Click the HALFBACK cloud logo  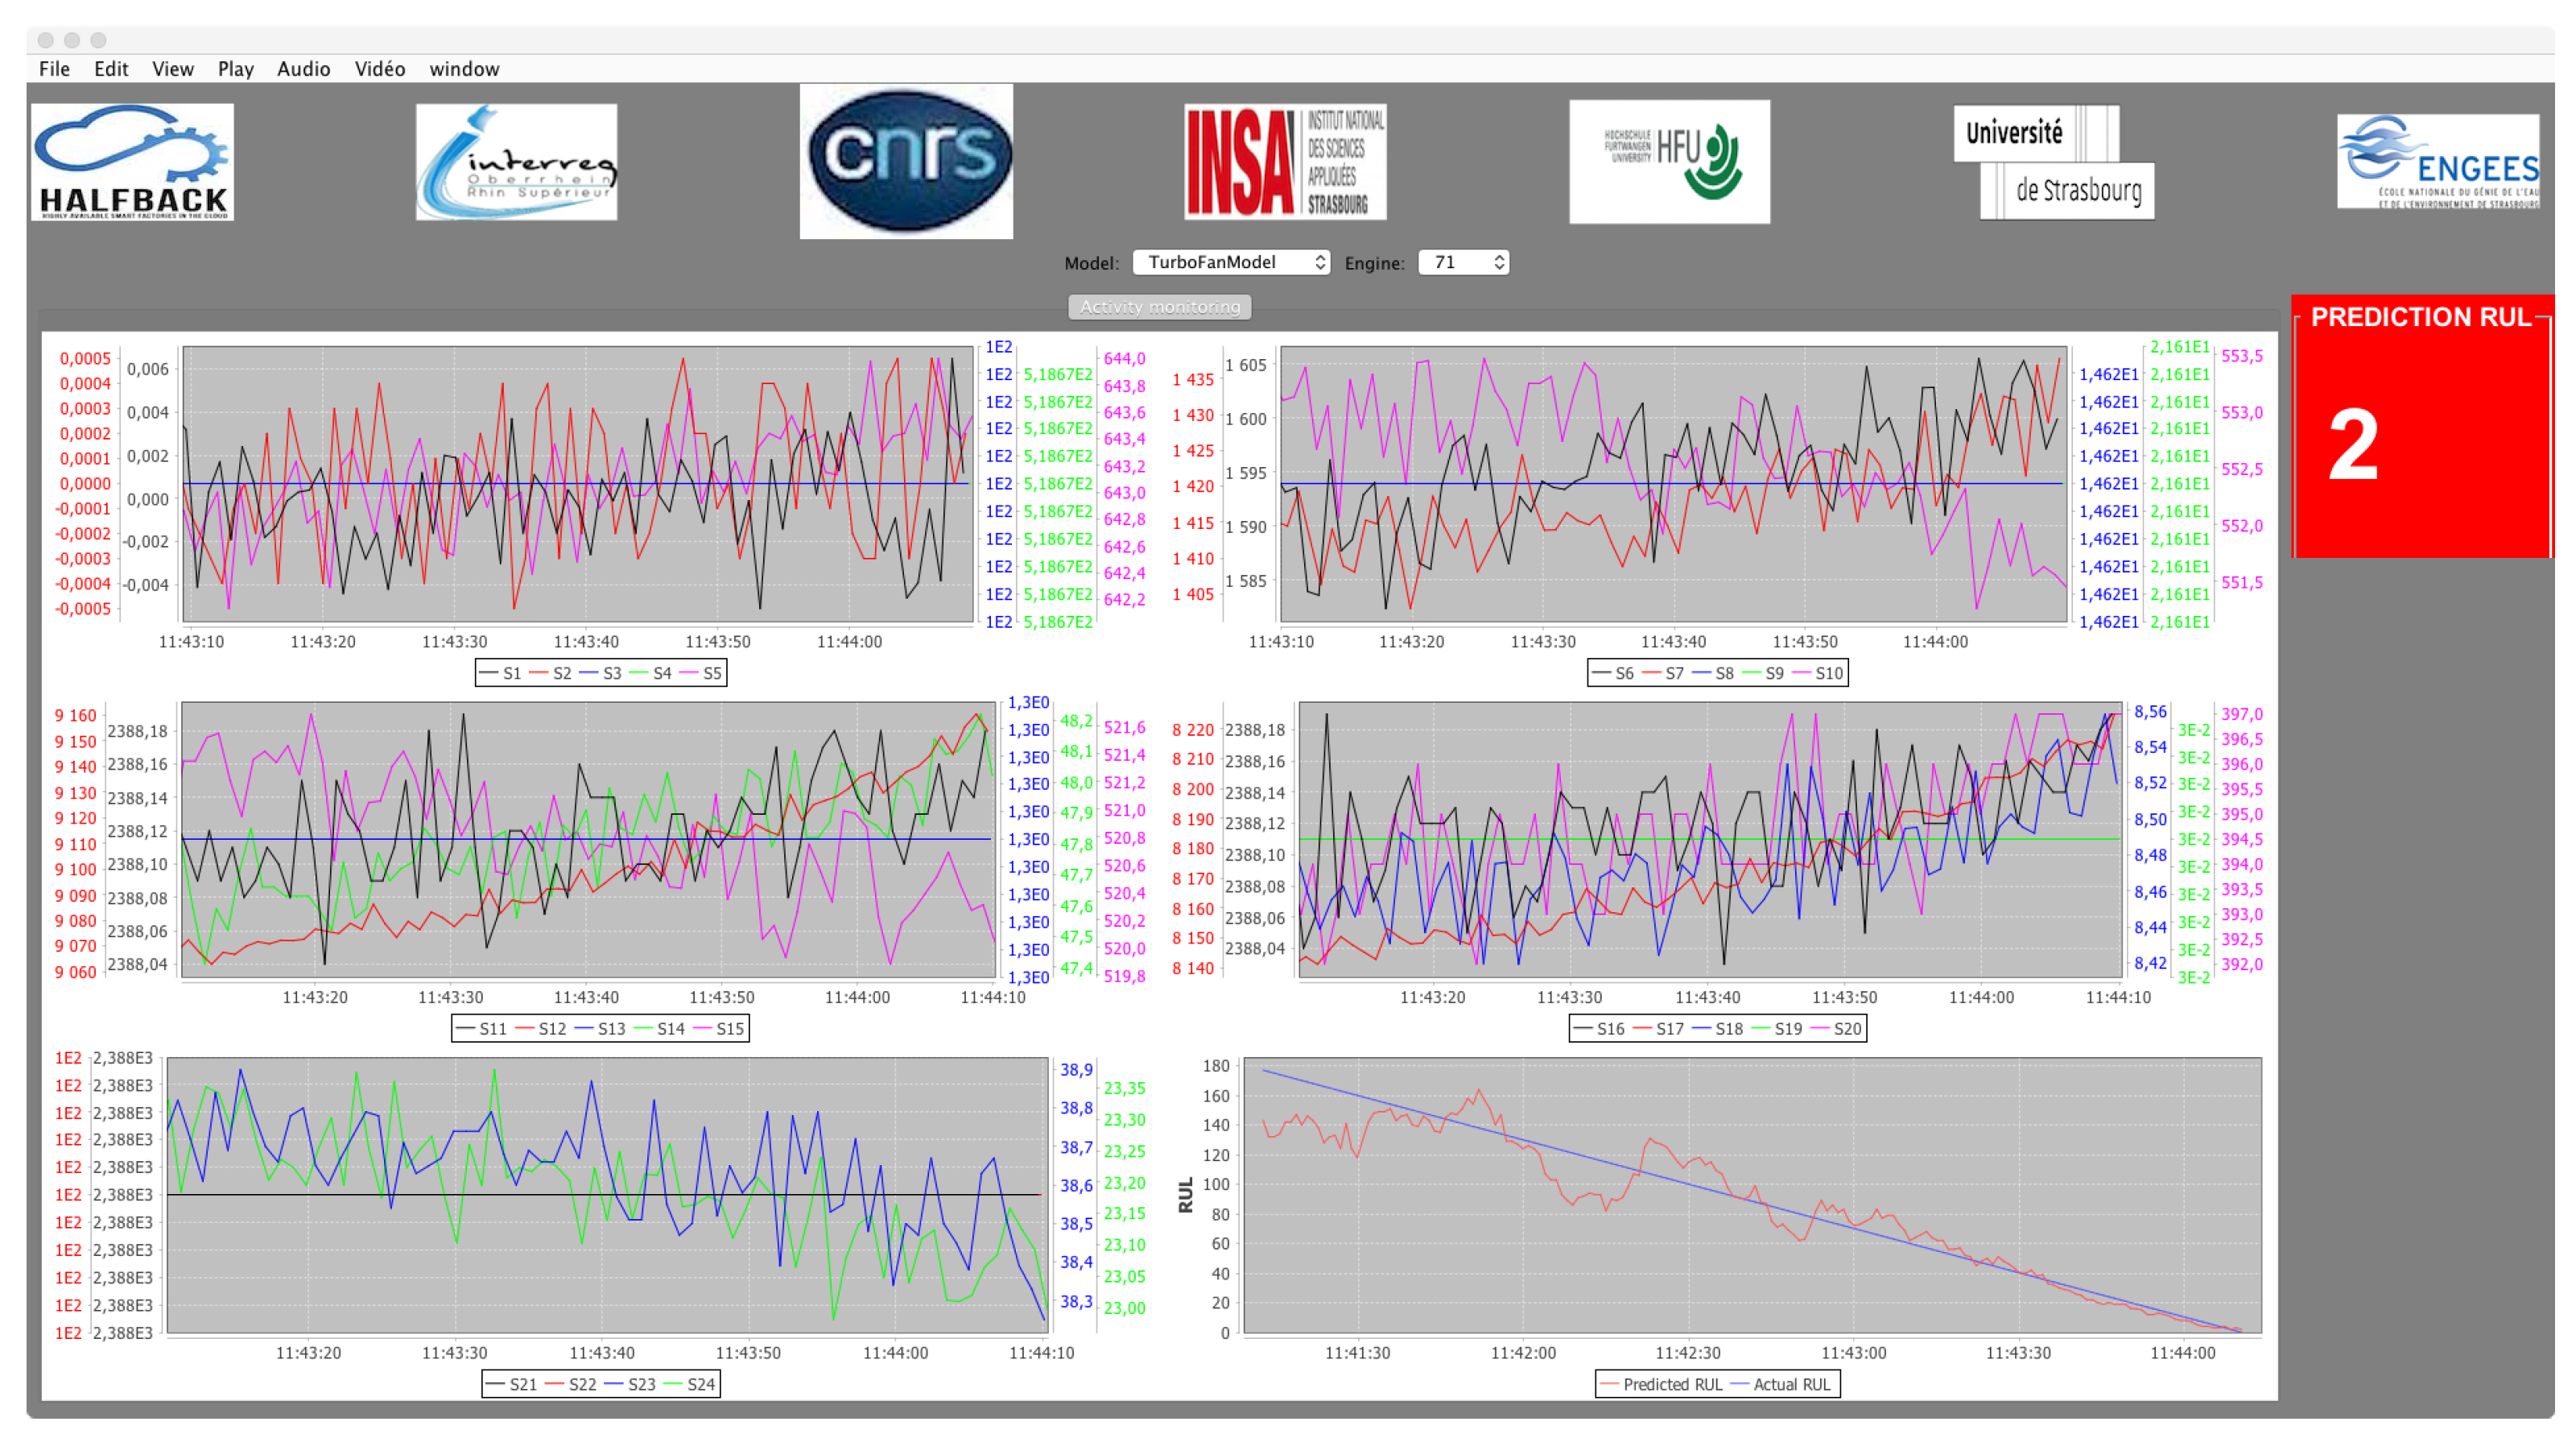pos(132,162)
